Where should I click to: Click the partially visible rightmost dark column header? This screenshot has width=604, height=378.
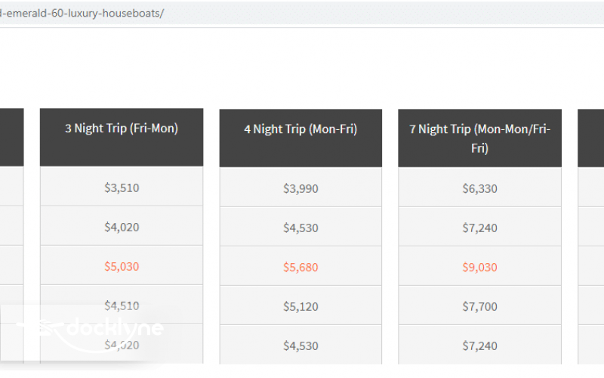[x=591, y=138]
